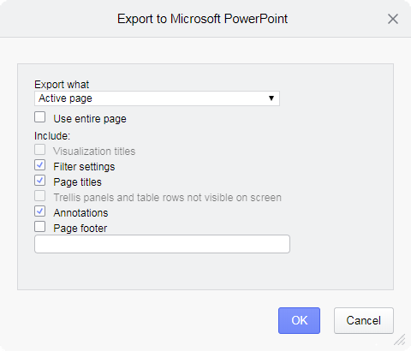
Task: Click the Export to Microsoft PowerPoint title
Action: (x=202, y=19)
